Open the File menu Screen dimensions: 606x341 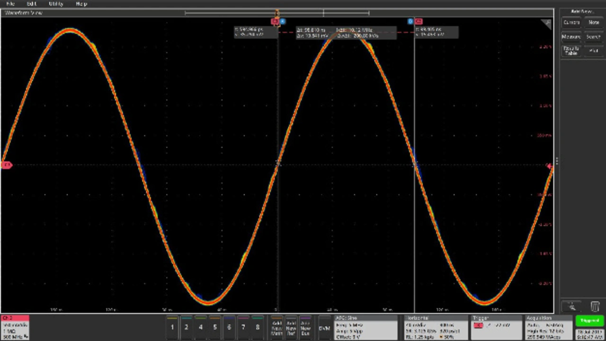pyautogui.click(x=10, y=3)
